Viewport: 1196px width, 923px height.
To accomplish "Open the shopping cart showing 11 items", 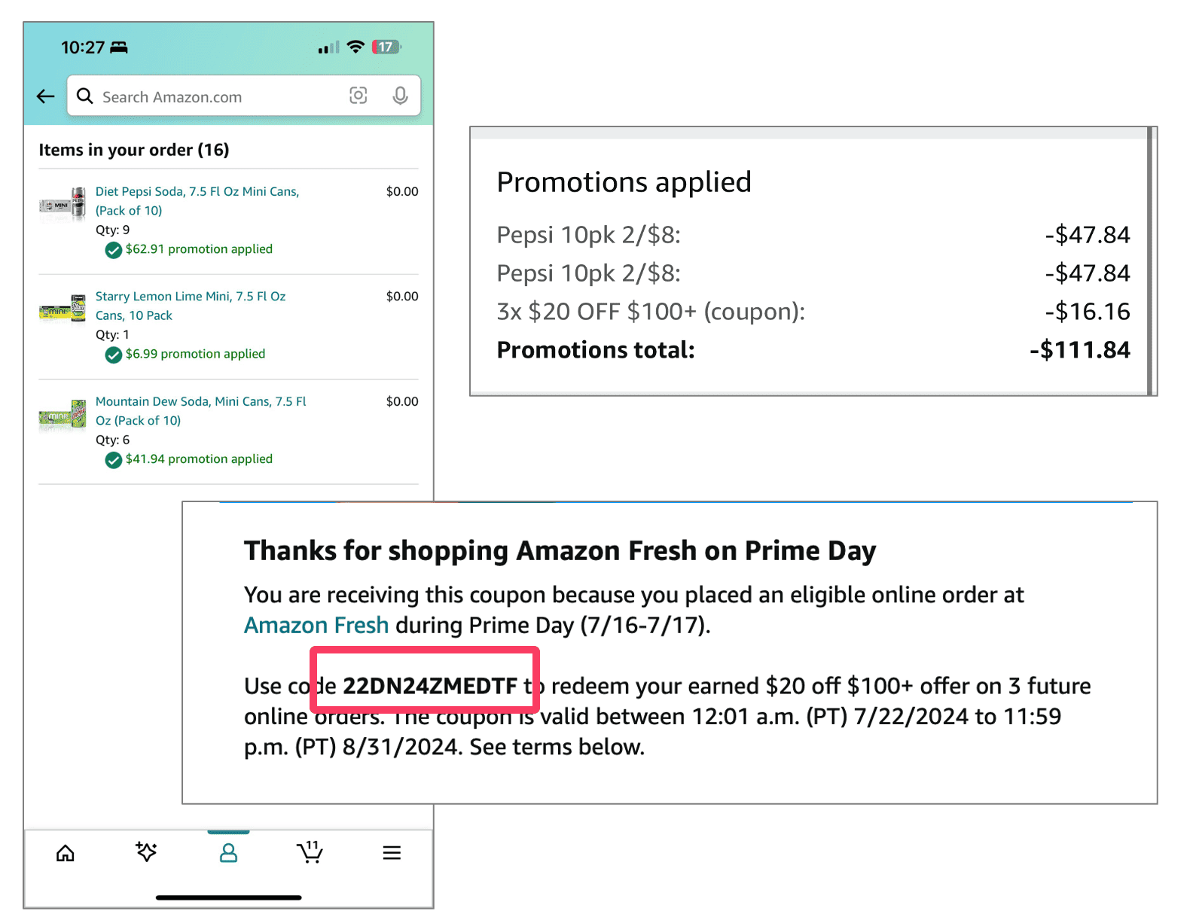I will click(x=310, y=853).
